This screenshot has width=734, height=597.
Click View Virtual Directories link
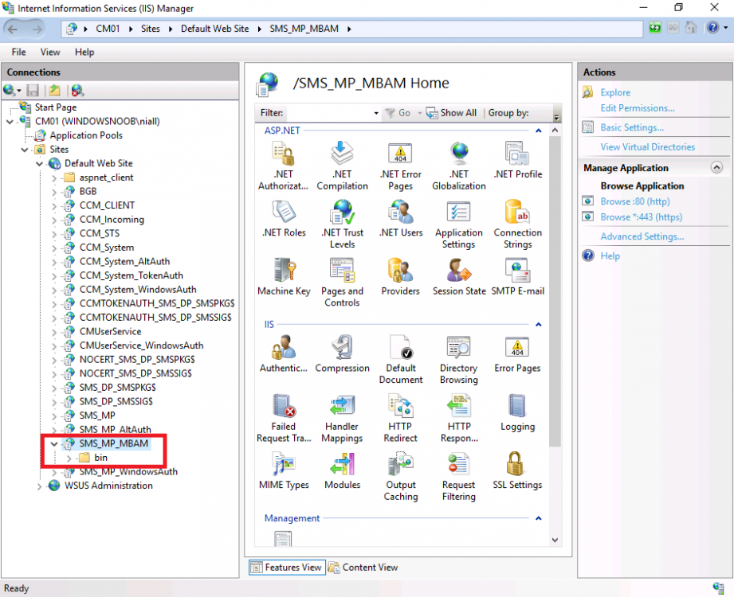pos(648,146)
